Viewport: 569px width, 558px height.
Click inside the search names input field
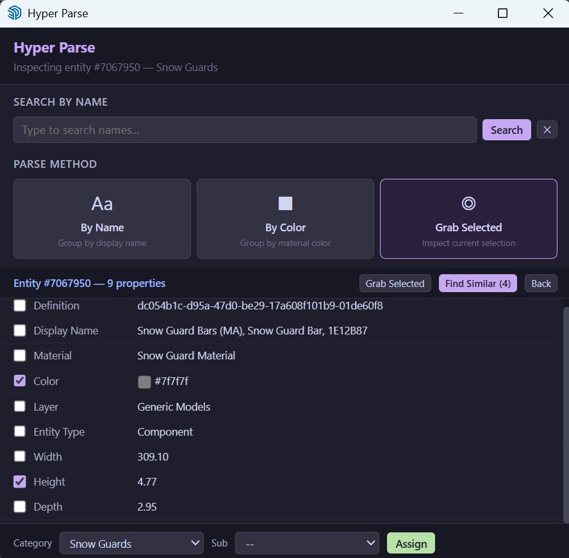pyautogui.click(x=243, y=129)
